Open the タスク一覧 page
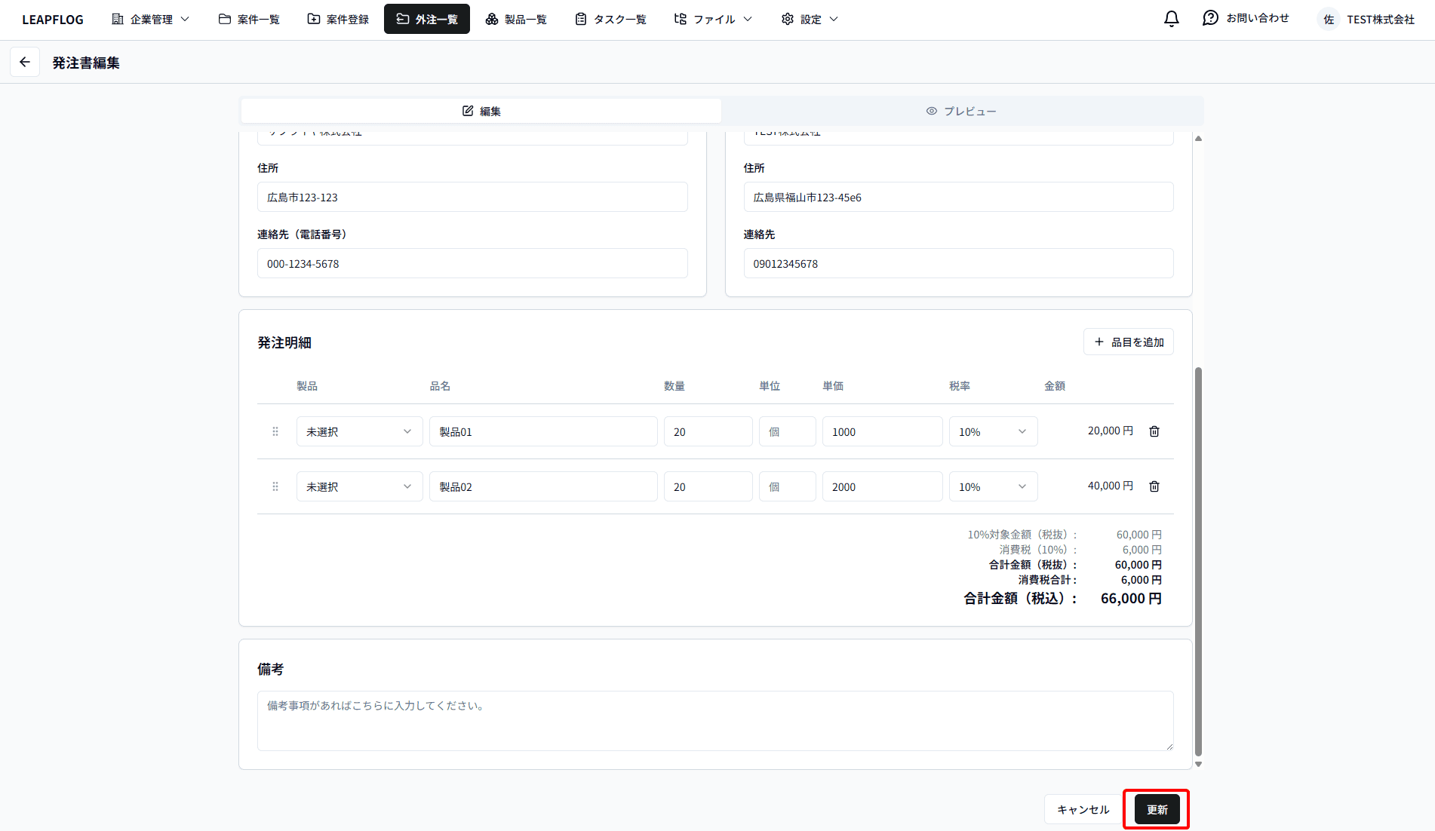 (610, 20)
